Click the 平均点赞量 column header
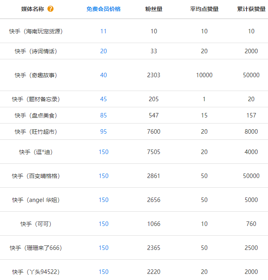Viewport: 268px width, 280px height. (204, 9)
